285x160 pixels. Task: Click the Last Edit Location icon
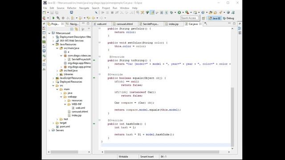89,18
